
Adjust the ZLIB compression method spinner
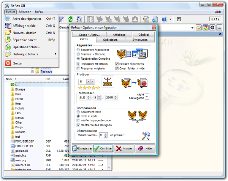click(x=89, y=97)
